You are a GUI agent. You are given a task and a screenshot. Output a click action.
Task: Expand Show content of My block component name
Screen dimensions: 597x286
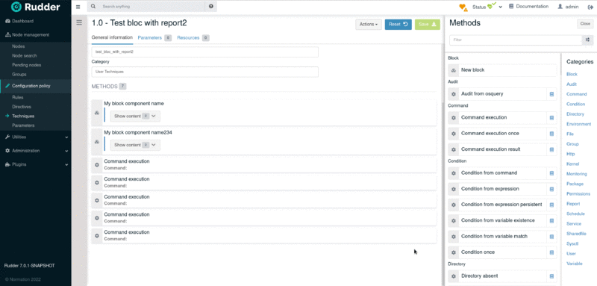tap(135, 116)
